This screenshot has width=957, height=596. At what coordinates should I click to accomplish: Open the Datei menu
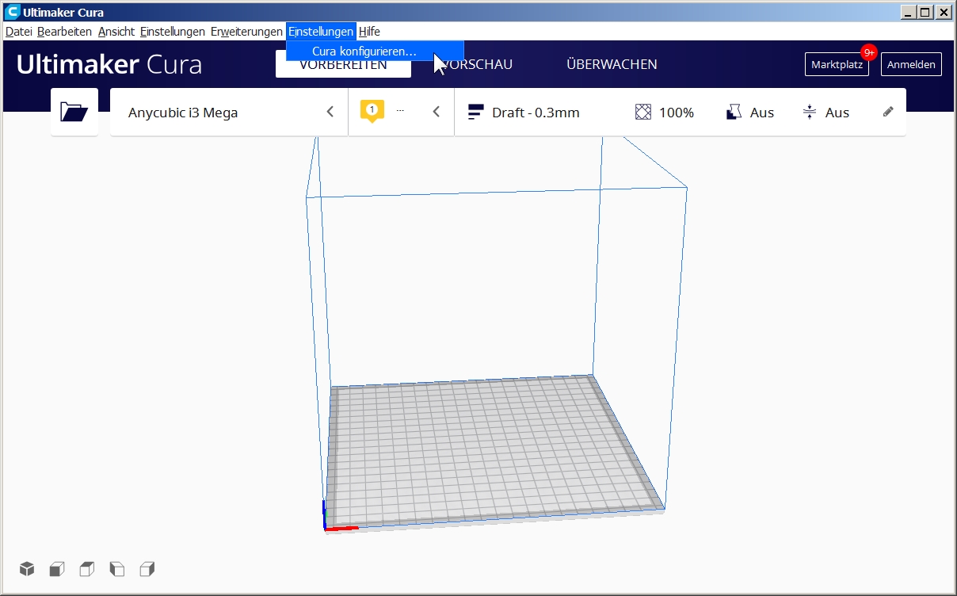click(x=18, y=32)
